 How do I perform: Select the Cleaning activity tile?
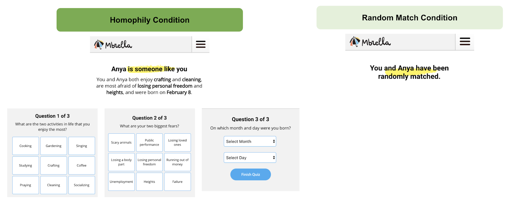54,185
